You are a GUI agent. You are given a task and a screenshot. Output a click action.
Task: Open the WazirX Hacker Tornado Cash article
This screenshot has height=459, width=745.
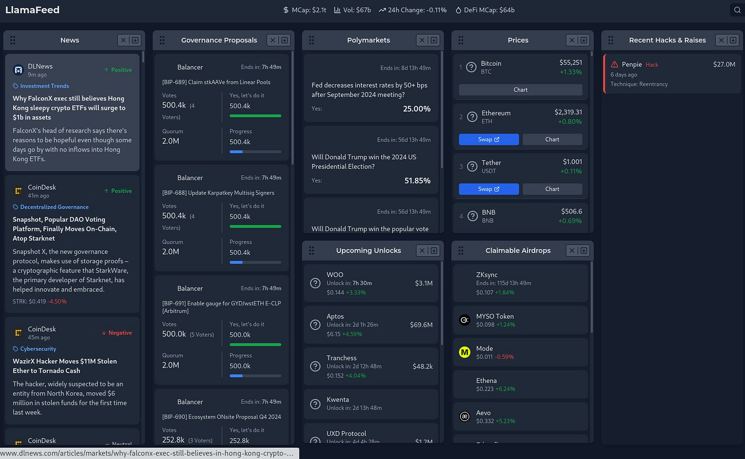[x=65, y=366]
